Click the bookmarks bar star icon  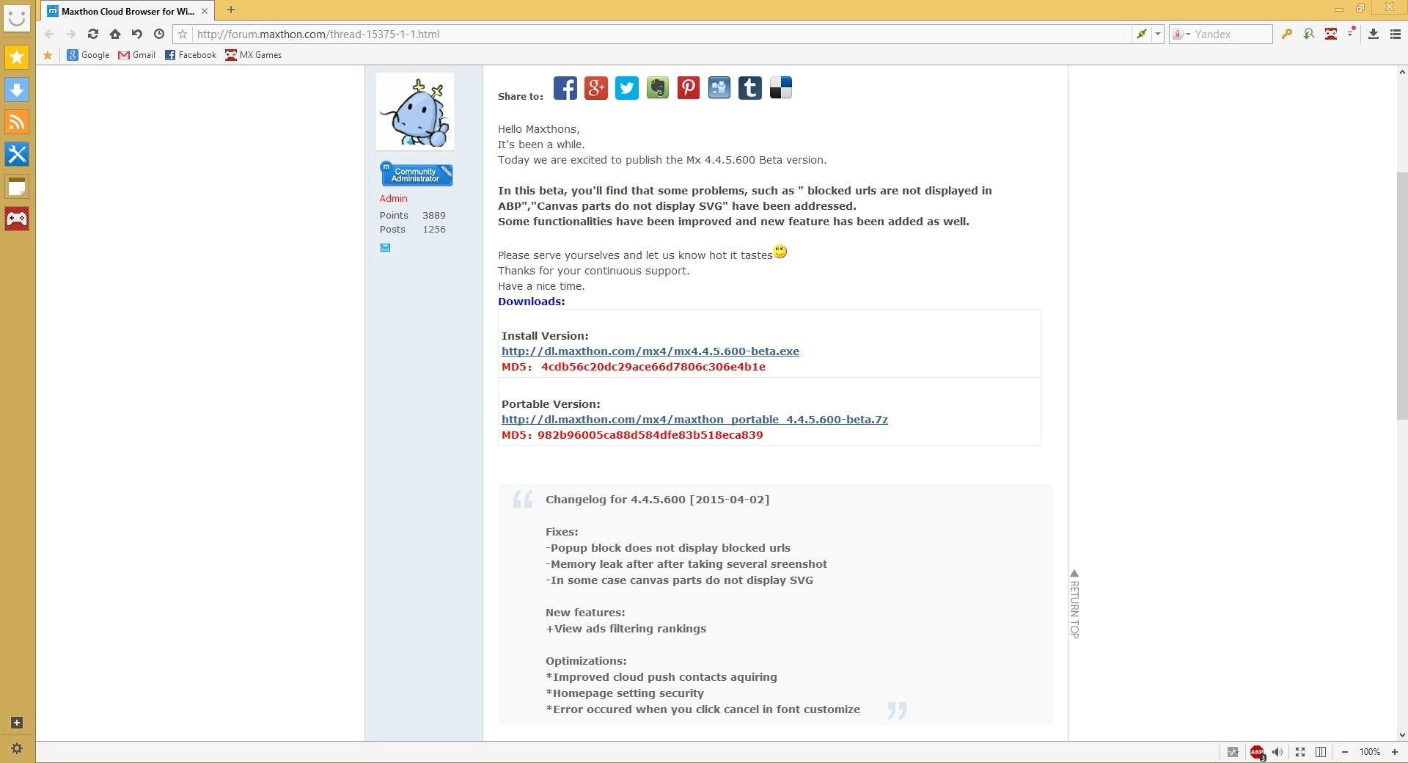coord(48,55)
